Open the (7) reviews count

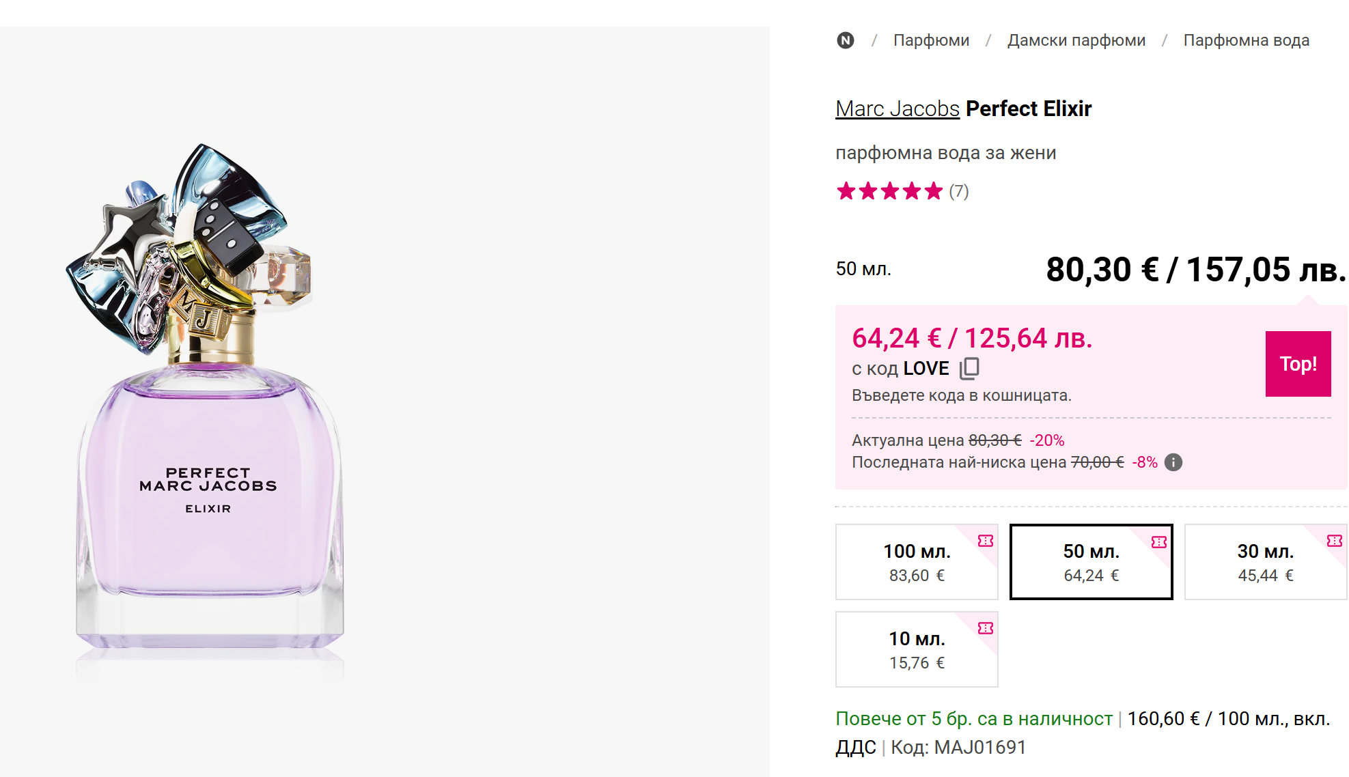pos(959,191)
